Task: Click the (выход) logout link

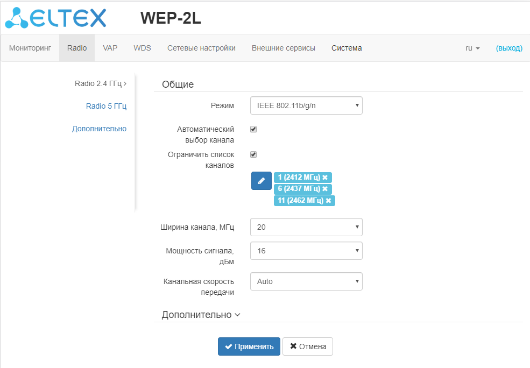Action: 509,48
